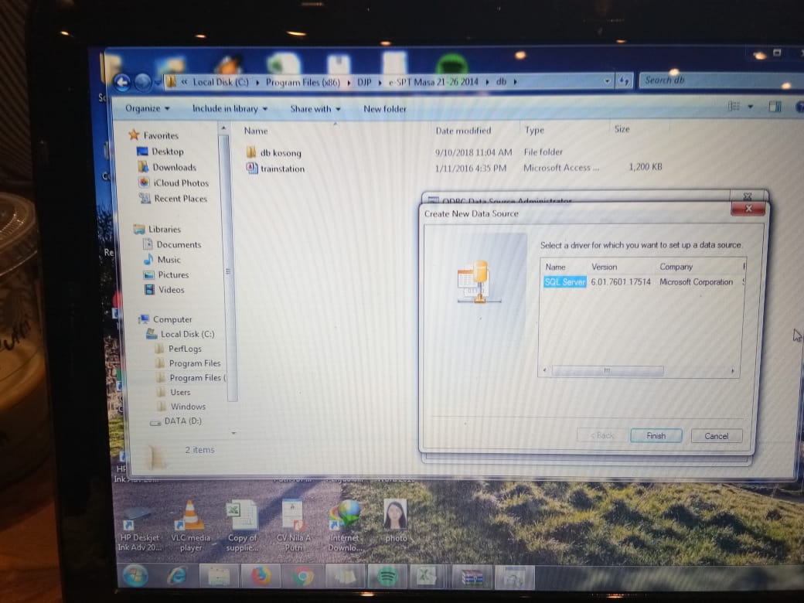Open the WinRAR taskbar icon
The height and width of the screenshot is (603, 804).
[473, 576]
